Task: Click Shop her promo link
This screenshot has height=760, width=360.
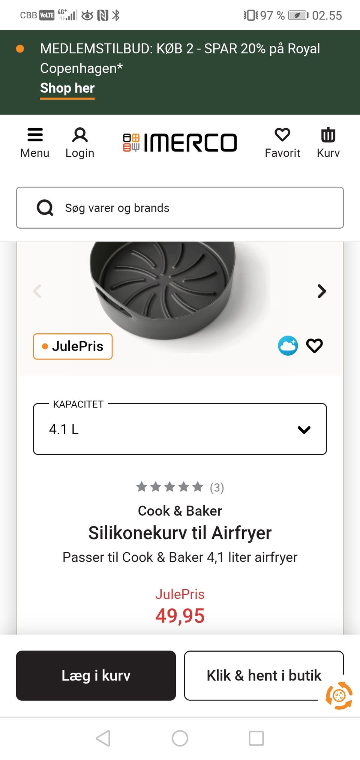Action: click(x=67, y=88)
